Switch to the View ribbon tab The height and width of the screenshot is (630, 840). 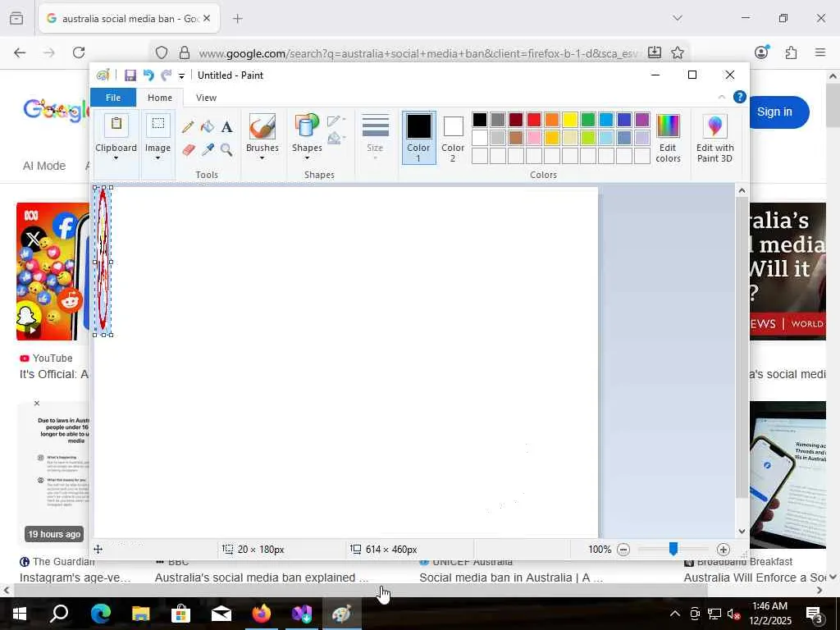click(206, 98)
